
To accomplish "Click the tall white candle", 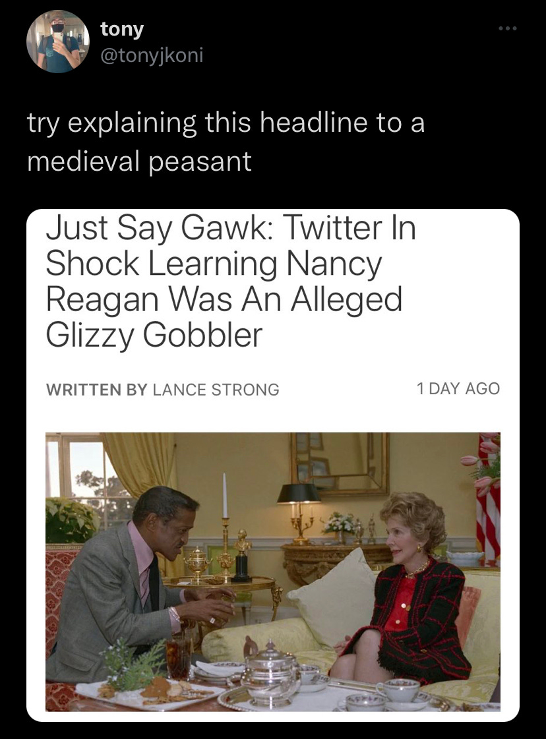I will 225,496.
